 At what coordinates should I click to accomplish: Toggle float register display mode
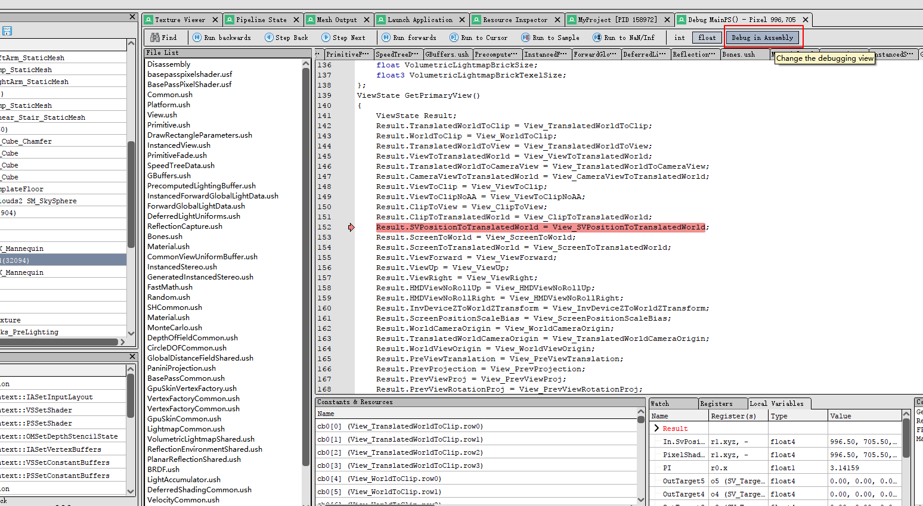[x=707, y=37]
